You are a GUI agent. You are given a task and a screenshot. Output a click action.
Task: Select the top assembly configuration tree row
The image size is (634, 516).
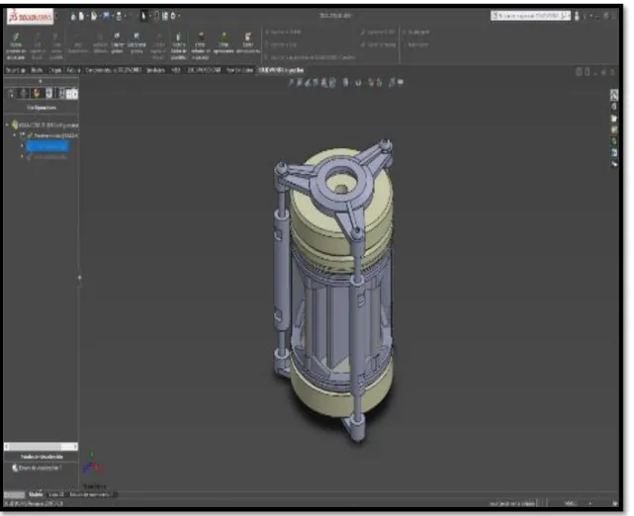(45, 125)
